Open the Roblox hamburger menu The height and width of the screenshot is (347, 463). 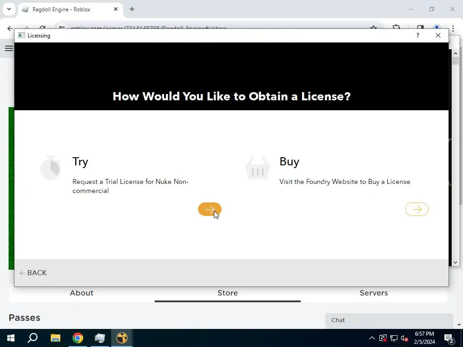click(x=9, y=48)
